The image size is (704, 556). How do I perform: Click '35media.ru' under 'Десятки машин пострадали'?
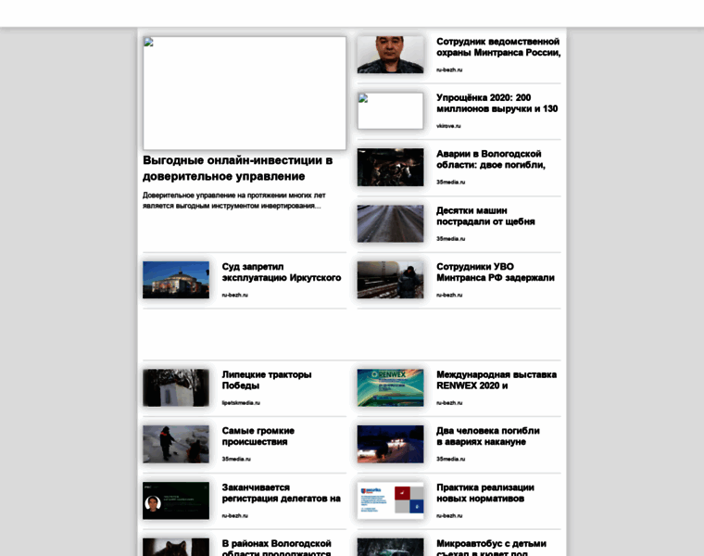pos(451,239)
